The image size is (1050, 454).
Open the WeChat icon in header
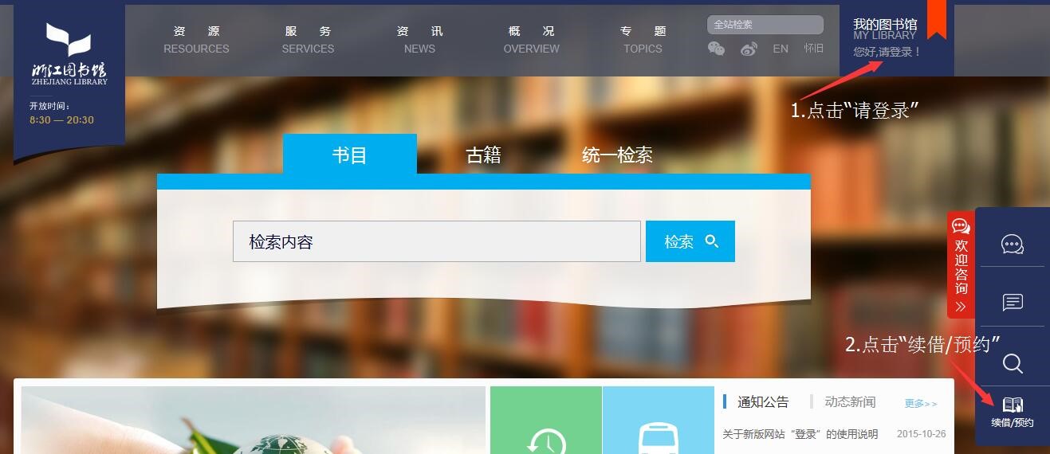click(716, 49)
